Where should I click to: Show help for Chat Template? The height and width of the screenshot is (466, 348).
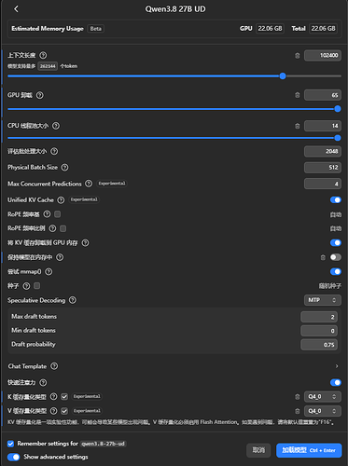tap(54, 366)
